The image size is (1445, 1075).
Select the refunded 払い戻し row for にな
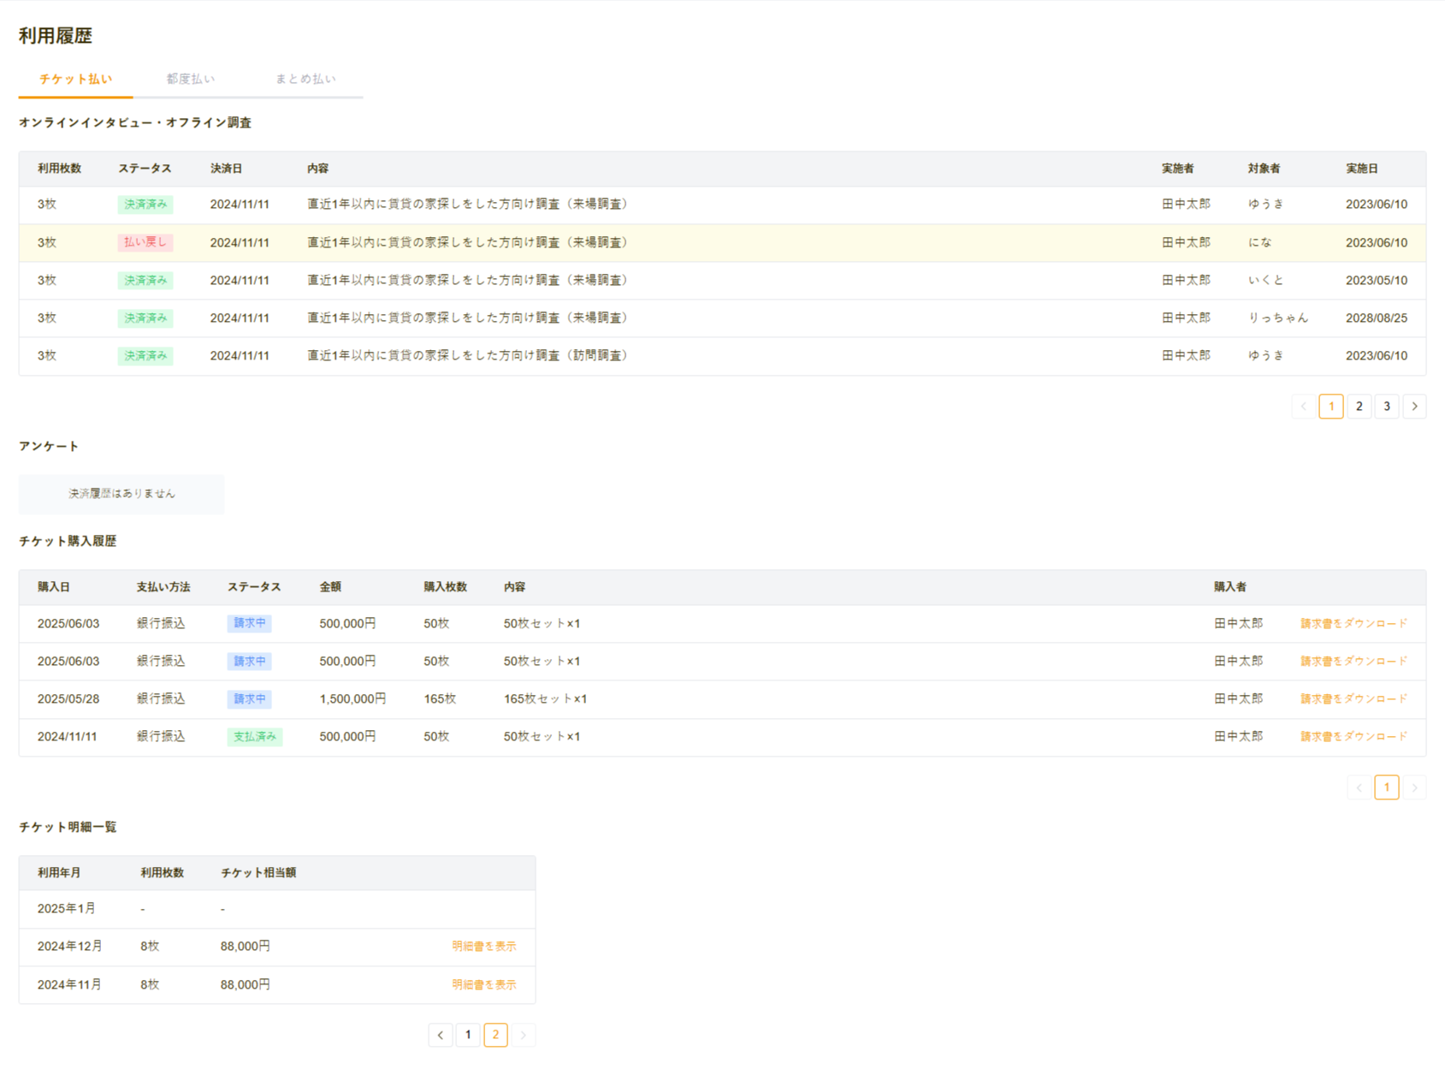pyautogui.click(x=722, y=243)
